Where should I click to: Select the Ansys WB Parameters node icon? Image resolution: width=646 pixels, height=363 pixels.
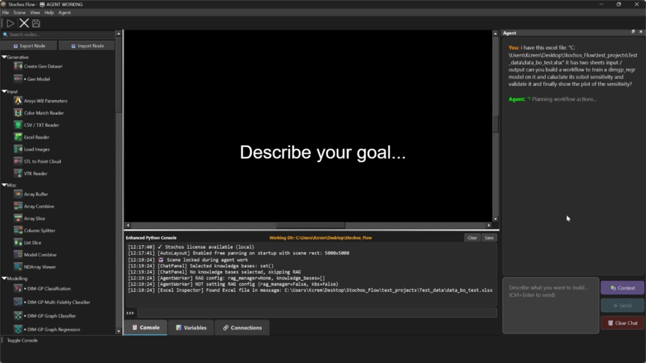[x=18, y=101]
